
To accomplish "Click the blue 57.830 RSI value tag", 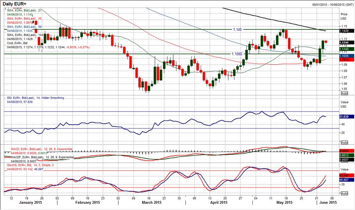I will click(x=347, y=117).
